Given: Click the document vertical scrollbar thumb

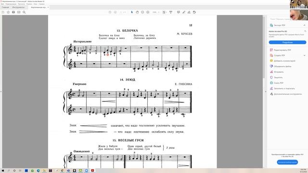Looking at the screenshot, I should 264,47.
